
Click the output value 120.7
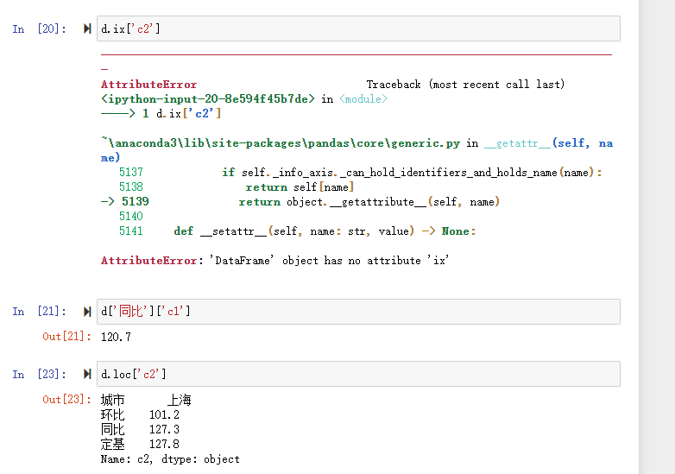pyautogui.click(x=116, y=337)
